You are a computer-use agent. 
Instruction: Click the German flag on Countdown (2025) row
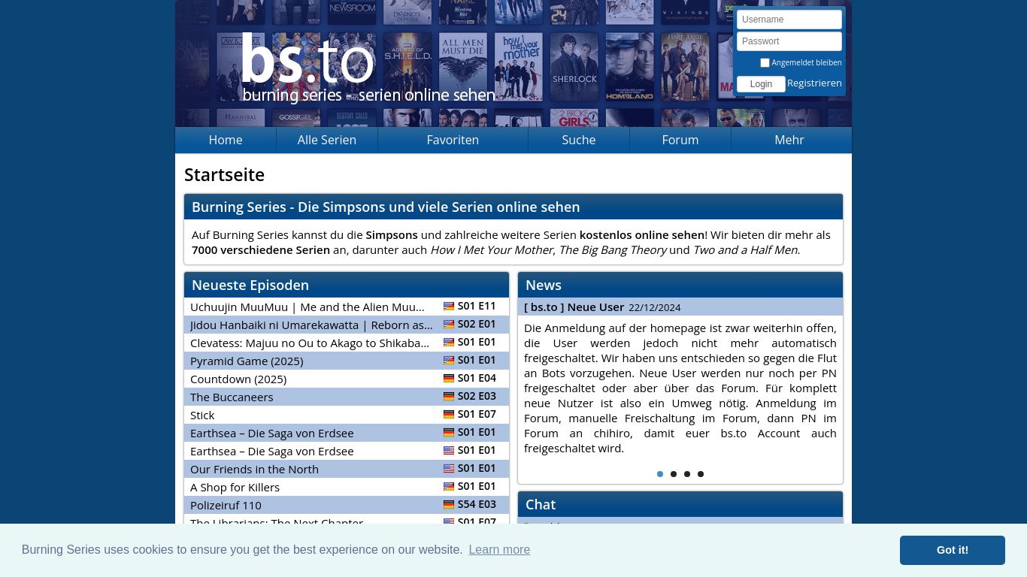pyautogui.click(x=449, y=379)
